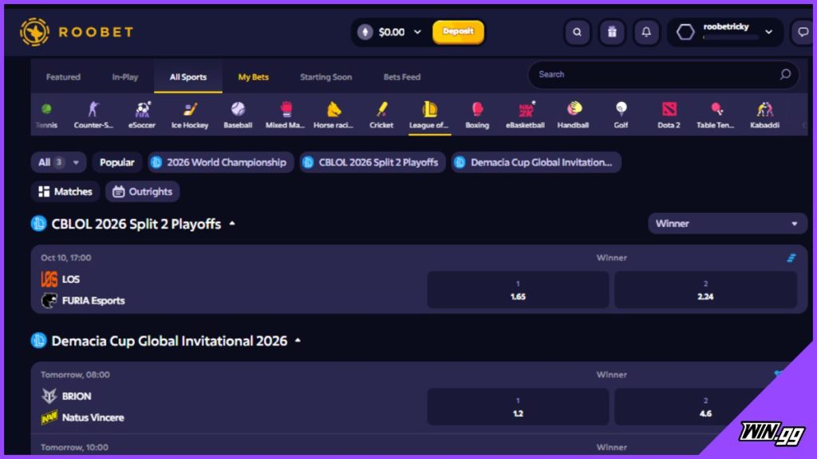Show the Outrights view
This screenshot has height=459, width=817.
(143, 191)
